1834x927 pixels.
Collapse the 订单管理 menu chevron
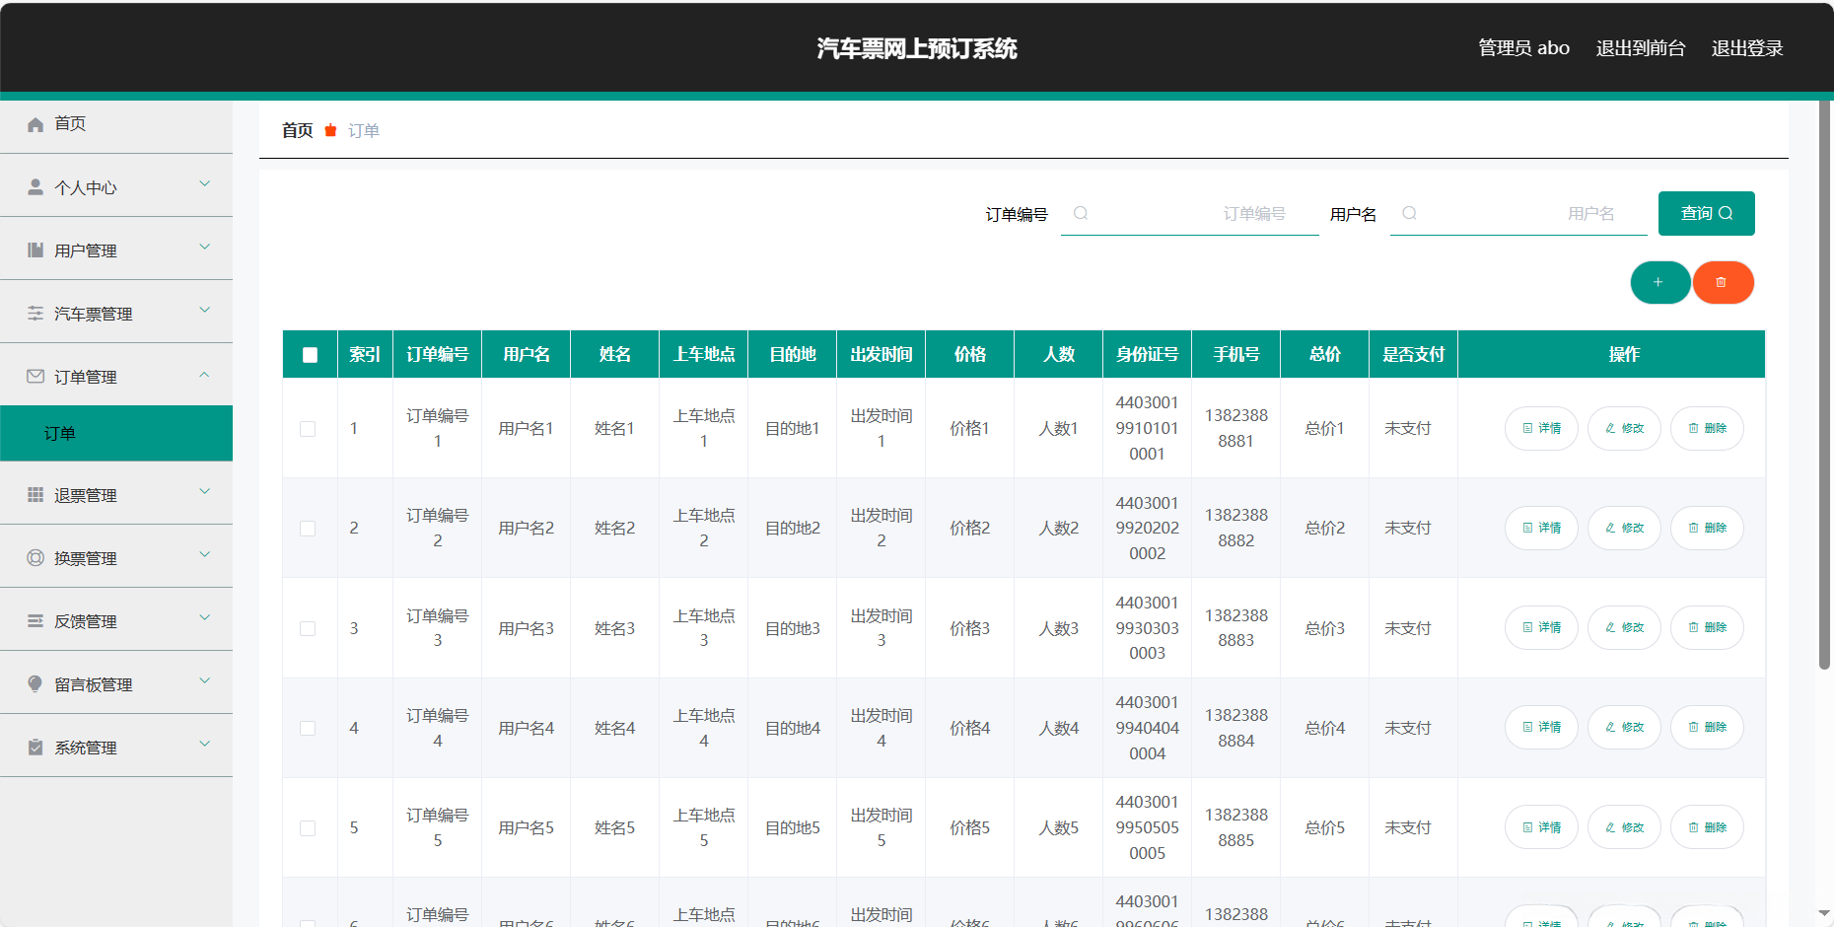tap(204, 374)
